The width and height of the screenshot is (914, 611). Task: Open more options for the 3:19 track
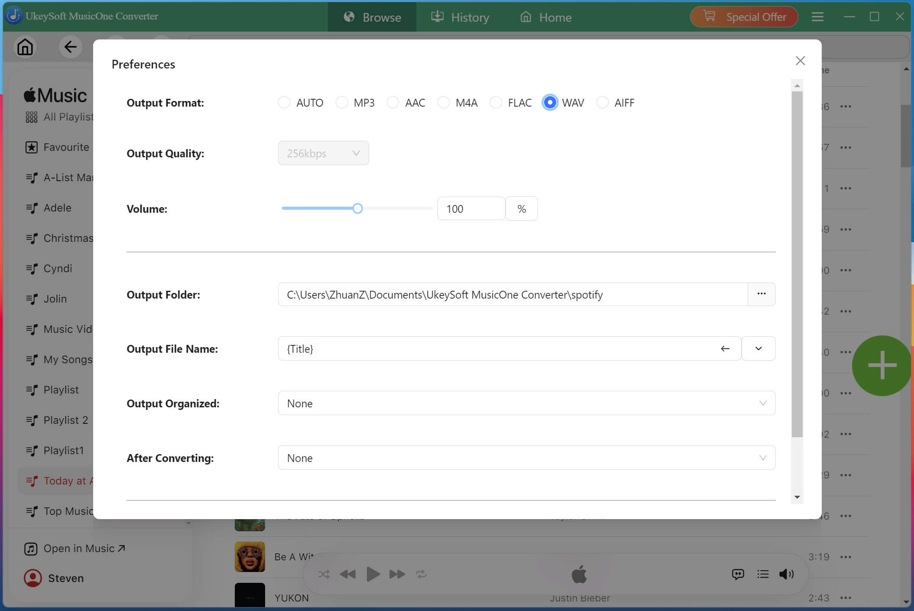point(846,557)
